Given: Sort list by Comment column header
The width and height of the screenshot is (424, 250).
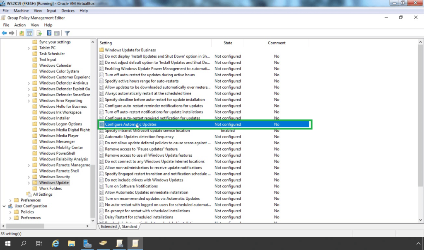Looking at the screenshot, I should click(x=276, y=43).
